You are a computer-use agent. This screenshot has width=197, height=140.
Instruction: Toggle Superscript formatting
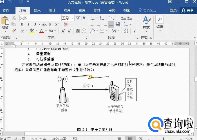(x=57, y=24)
